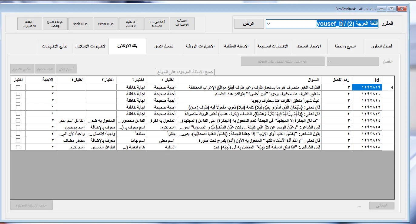Switch to the تحميل اكسل tab
Image resolution: width=416 pixels, height=224 pixels.
164,46
